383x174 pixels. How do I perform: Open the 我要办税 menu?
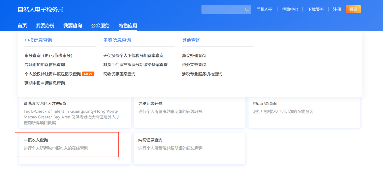(x=45, y=25)
